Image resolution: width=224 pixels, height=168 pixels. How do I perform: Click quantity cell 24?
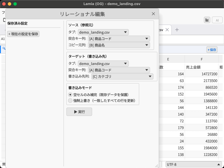coord(172,141)
